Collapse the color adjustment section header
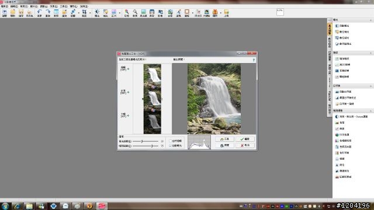The image size is (374, 210). (370, 111)
